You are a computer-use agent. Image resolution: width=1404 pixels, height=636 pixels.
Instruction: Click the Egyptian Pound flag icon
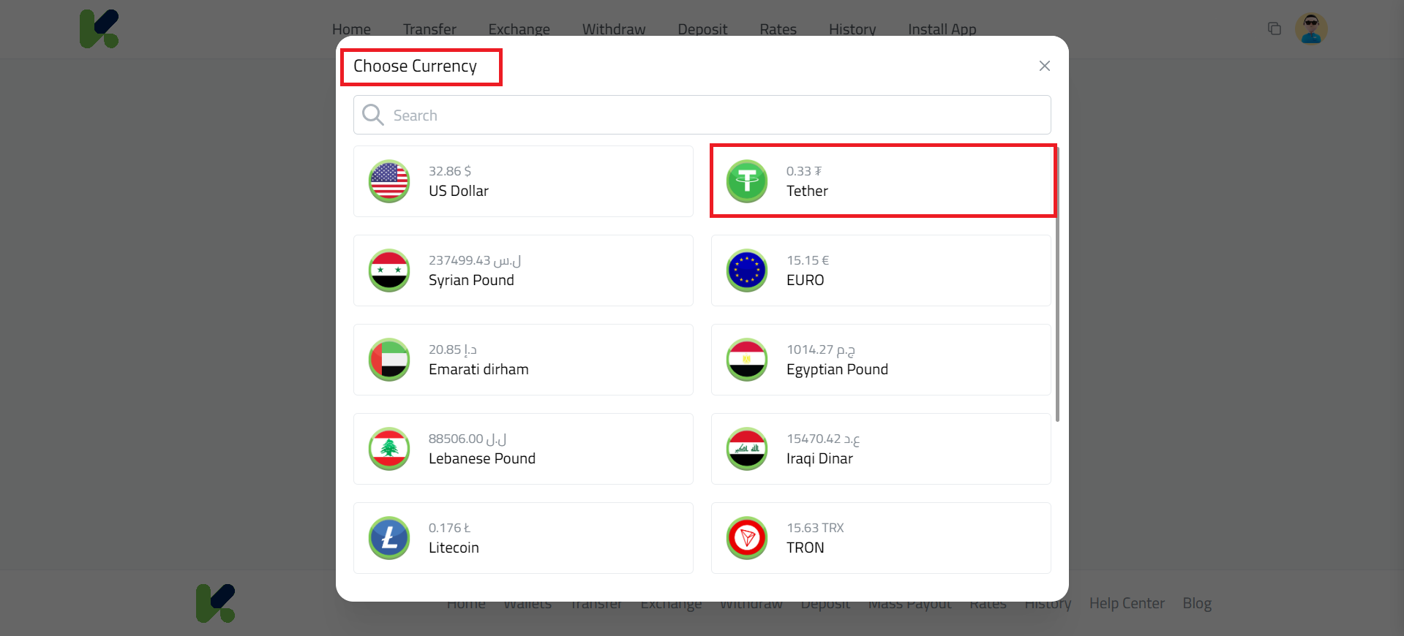(747, 360)
